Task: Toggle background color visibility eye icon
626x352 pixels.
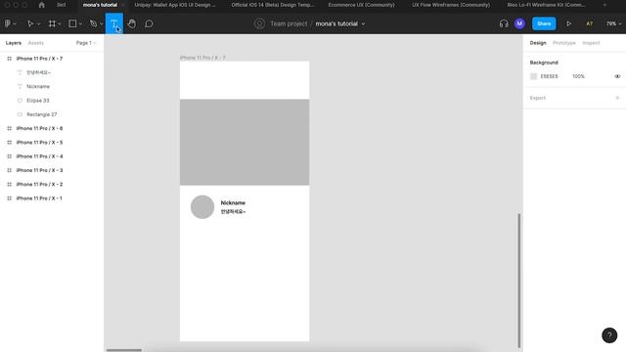Action: tap(617, 76)
